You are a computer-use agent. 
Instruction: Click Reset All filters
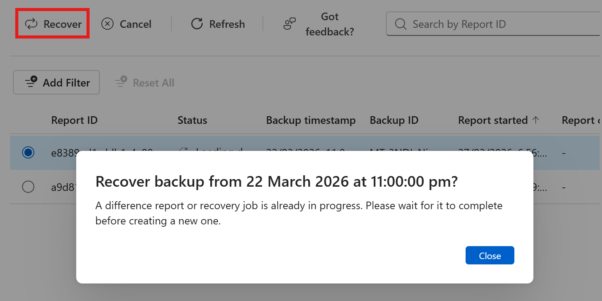(x=145, y=83)
